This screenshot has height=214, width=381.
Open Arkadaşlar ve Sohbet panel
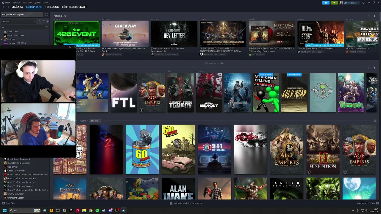tap(367, 203)
